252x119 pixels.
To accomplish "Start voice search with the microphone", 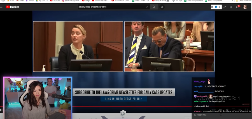I will [x=162, y=7].
